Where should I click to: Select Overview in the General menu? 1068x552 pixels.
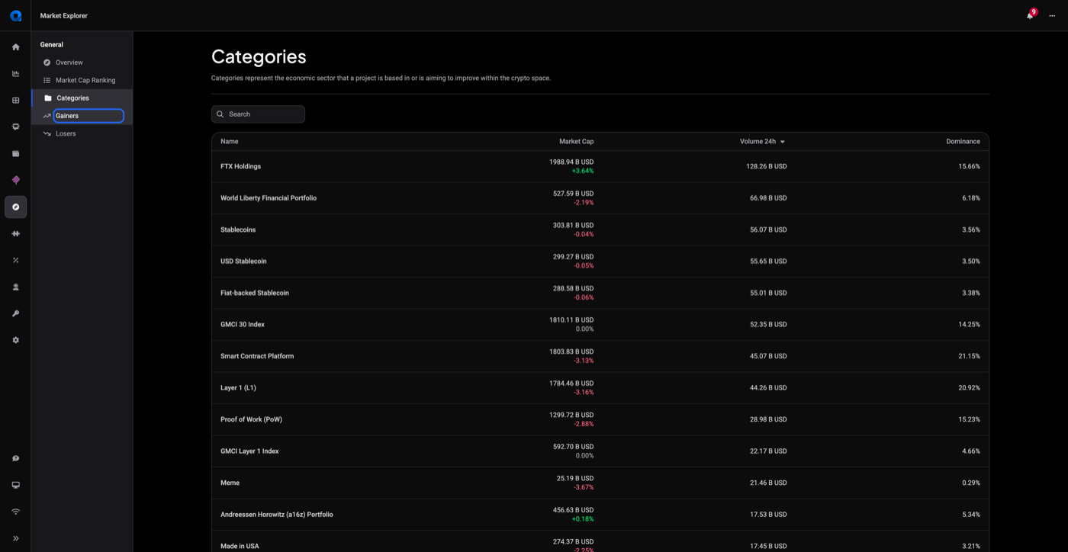pyautogui.click(x=82, y=63)
